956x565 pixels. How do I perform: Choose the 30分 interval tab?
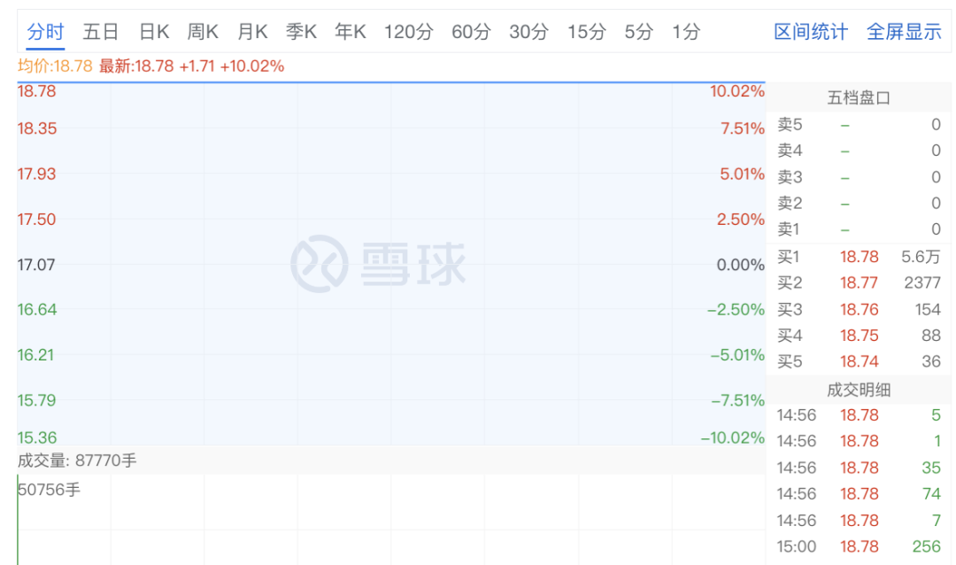(528, 33)
